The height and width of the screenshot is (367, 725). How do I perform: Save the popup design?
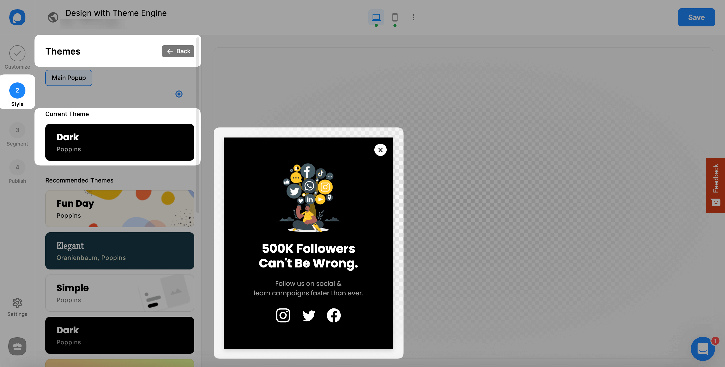(696, 17)
